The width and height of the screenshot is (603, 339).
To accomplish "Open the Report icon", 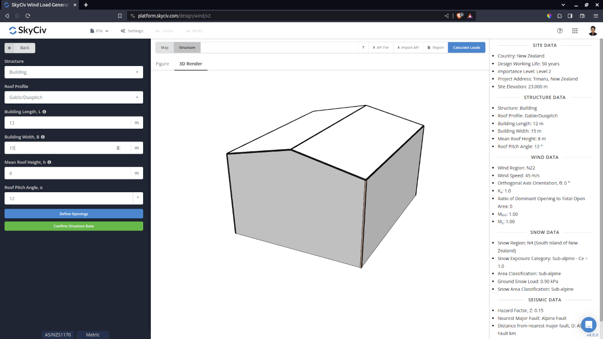I will coord(435,47).
